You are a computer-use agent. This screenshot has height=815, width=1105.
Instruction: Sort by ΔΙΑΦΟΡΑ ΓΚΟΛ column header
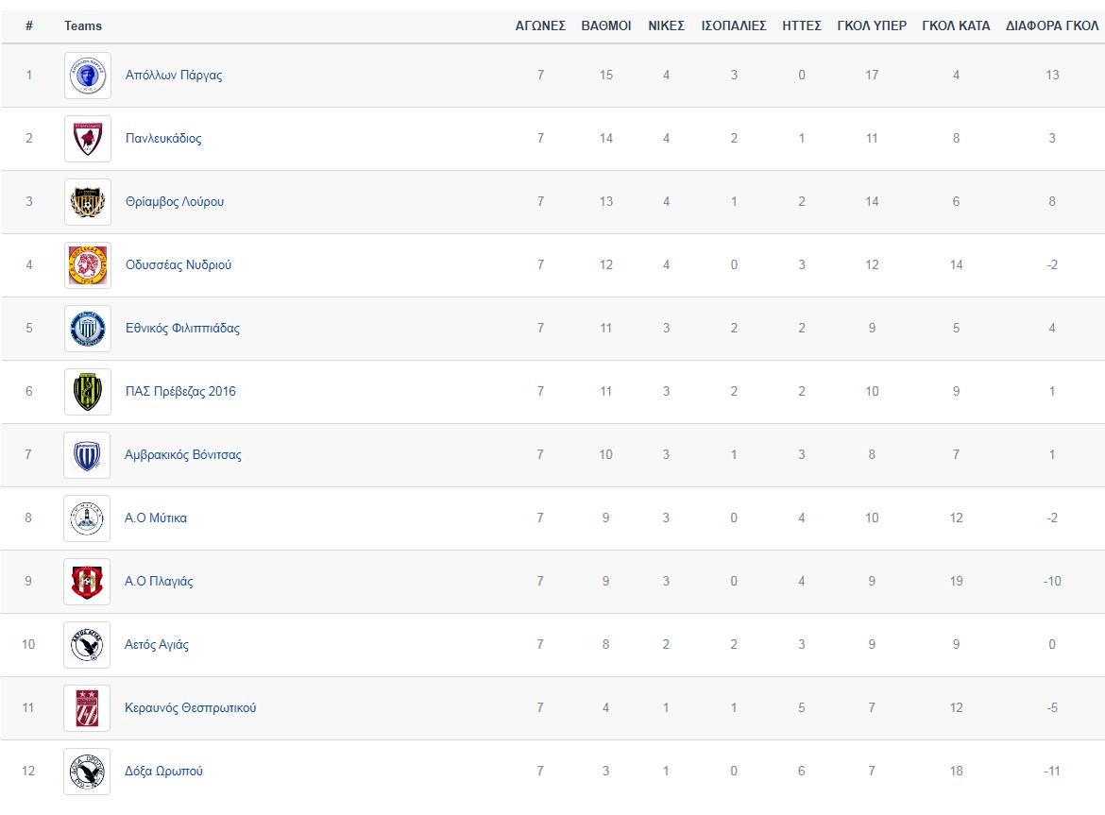point(1052,26)
